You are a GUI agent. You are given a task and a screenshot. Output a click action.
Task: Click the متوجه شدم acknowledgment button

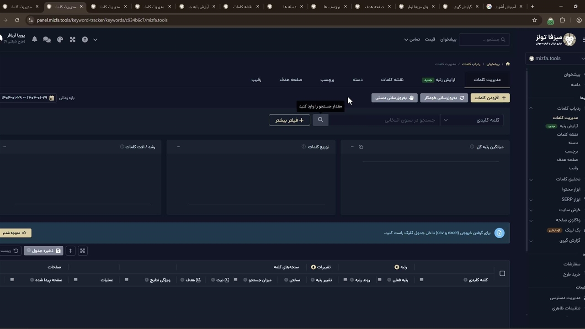(x=15, y=233)
